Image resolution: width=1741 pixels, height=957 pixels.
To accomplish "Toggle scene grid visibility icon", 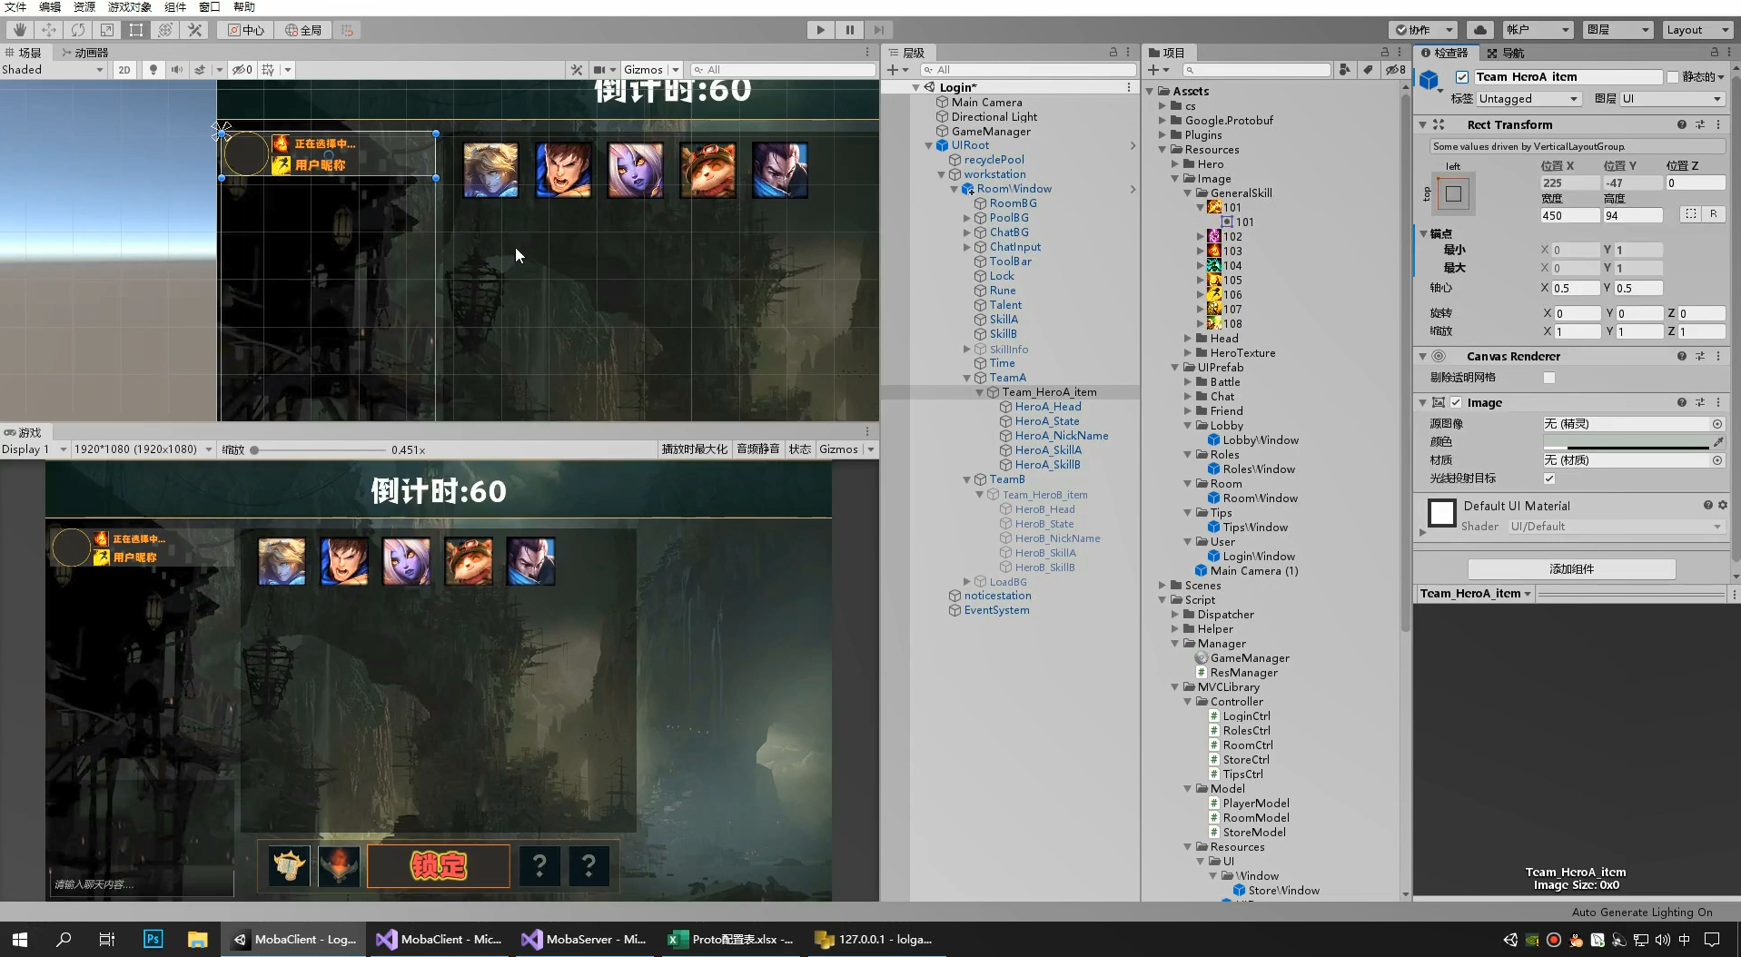I will [x=268, y=70].
